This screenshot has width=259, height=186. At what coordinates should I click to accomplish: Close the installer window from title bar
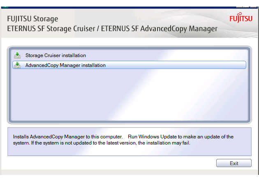tap(254, 7)
